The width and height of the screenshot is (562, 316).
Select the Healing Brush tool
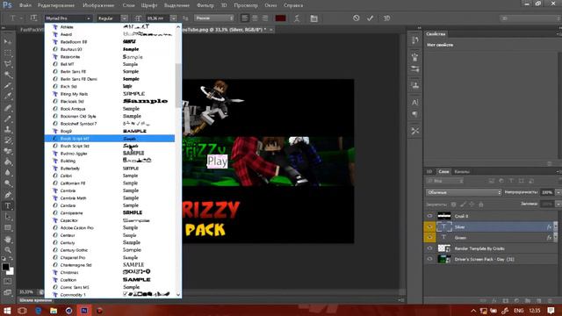point(8,108)
